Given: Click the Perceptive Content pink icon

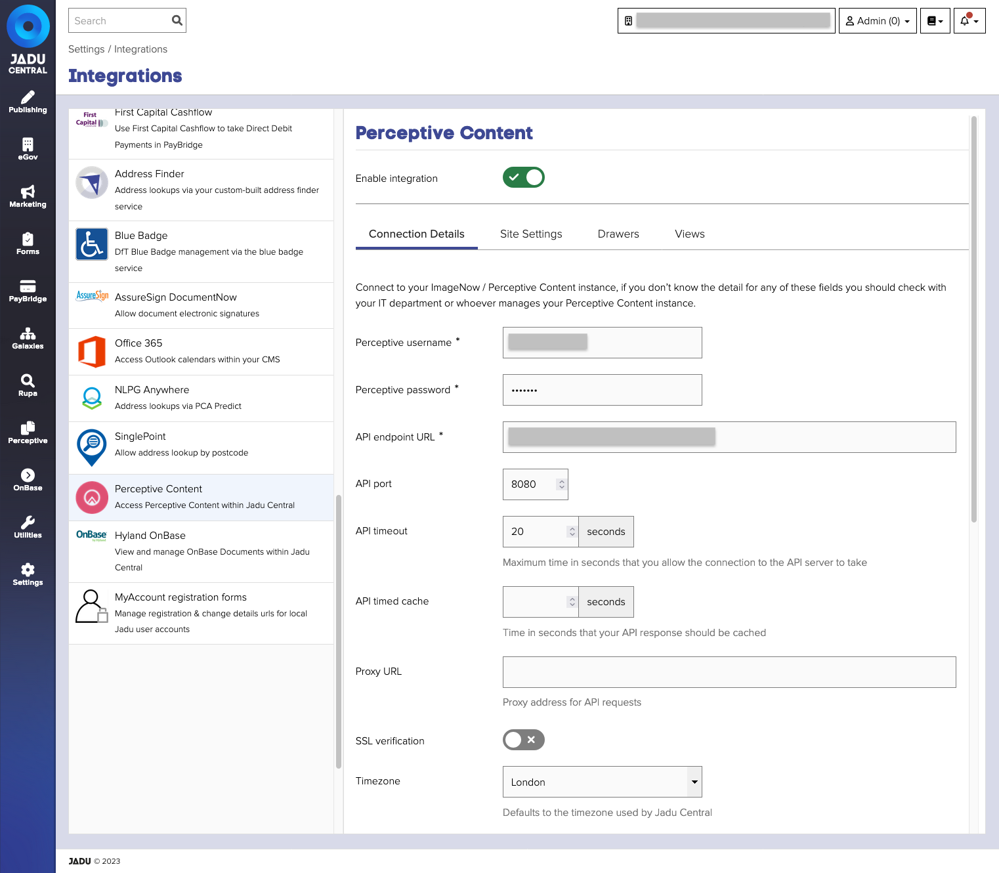Looking at the screenshot, I should point(92,498).
